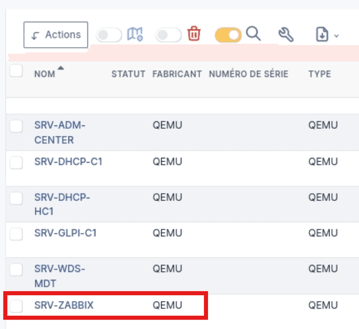Viewport: 359px width, 329px height.
Task: Toggle the trash bin switch
Action: [168, 35]
